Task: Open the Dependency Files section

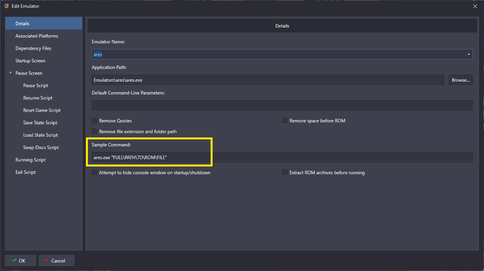Action: pos(33,48)
